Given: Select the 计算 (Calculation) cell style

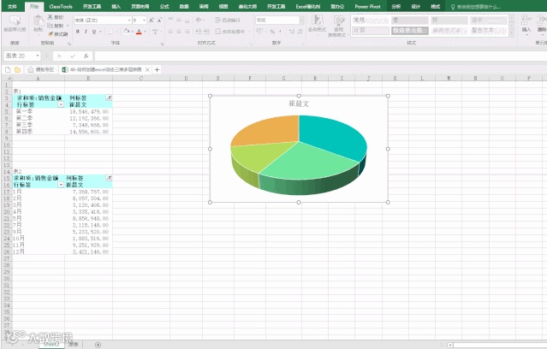Looking at the screenshot, I should [x=371, y=31].
